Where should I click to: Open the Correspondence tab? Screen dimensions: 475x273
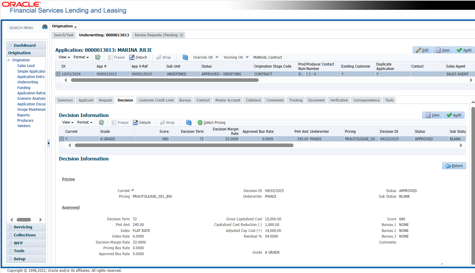pyautogui.click(x=367, y=100)
